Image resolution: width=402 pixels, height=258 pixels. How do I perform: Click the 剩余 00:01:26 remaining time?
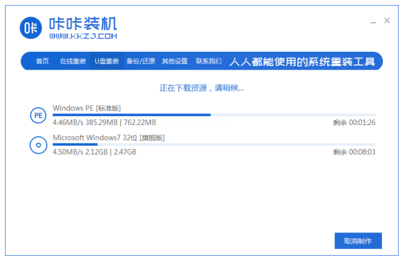(x=354, y=122)
